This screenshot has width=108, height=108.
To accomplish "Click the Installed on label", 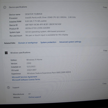I will [x=16, y=67].
